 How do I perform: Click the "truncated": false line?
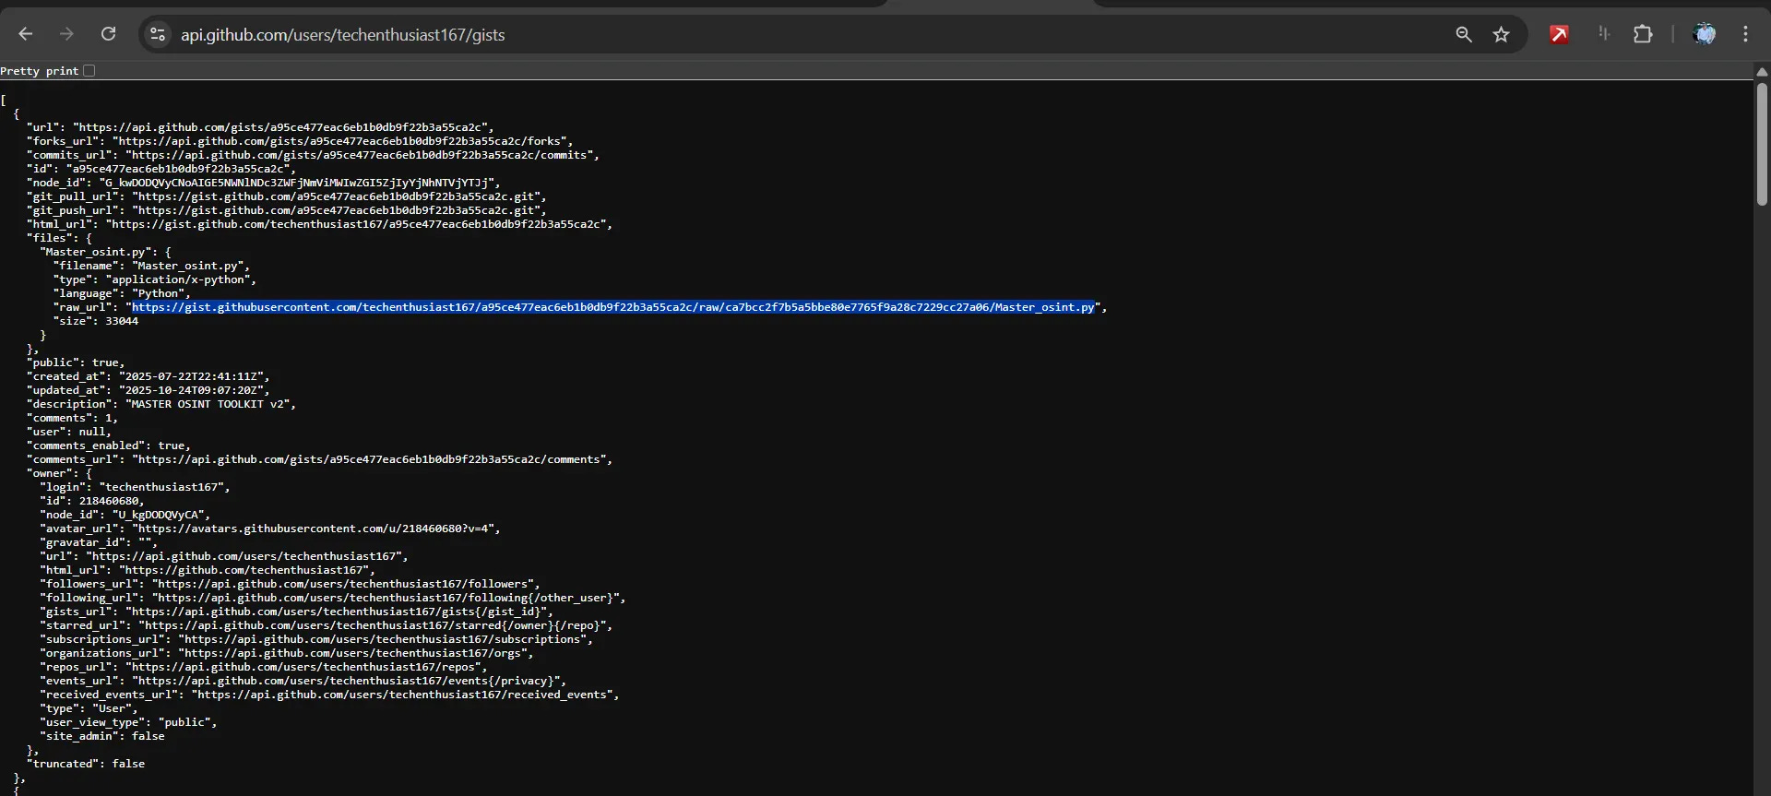86,764
